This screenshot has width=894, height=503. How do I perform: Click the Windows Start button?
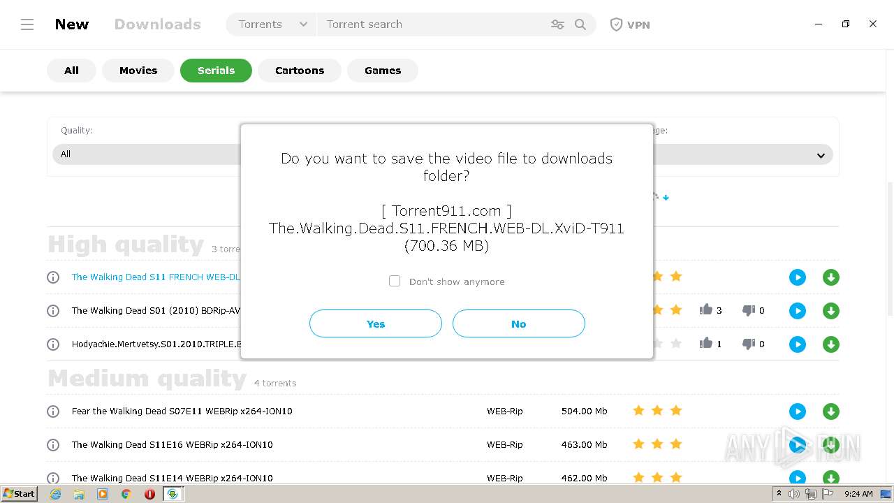[20, 494]
